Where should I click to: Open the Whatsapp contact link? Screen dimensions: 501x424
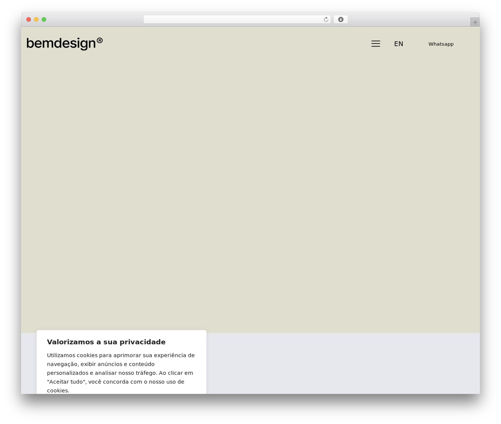441,44
